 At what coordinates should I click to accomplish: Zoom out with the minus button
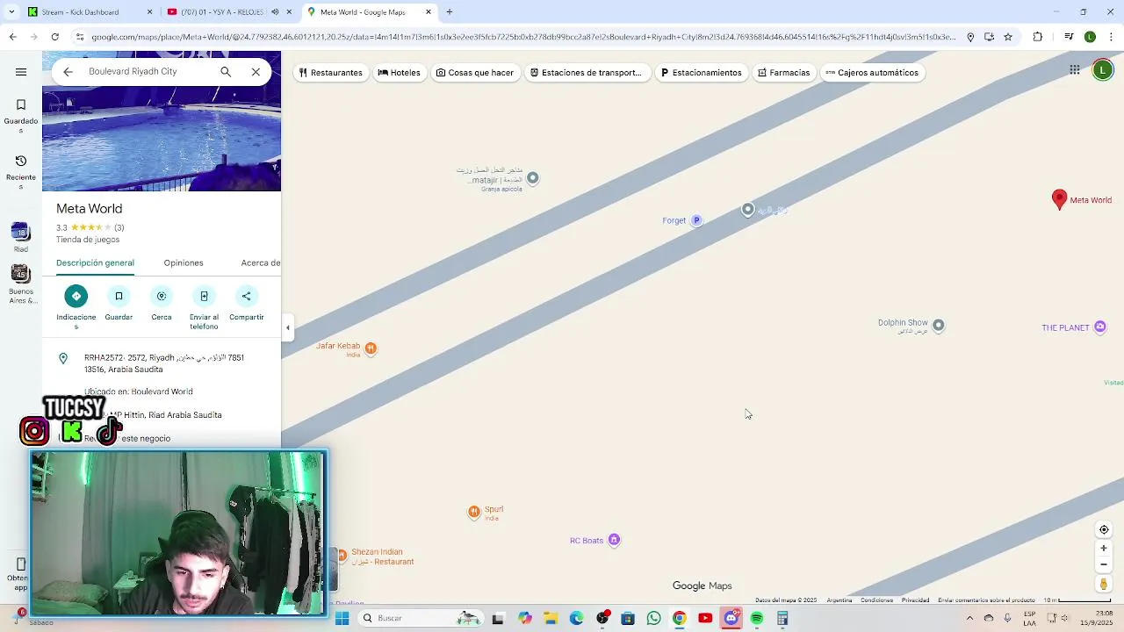pyautogui.click(x=1104, y=564)
